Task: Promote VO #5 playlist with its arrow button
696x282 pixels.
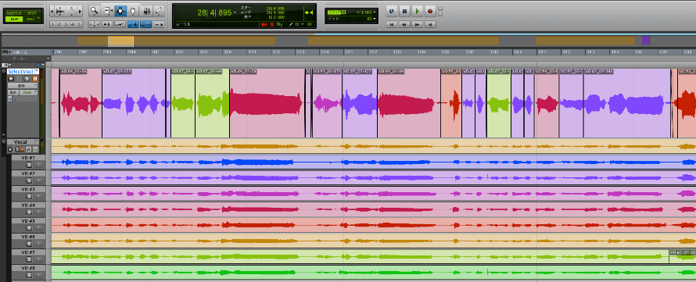Action: click(x=38, y=227)
